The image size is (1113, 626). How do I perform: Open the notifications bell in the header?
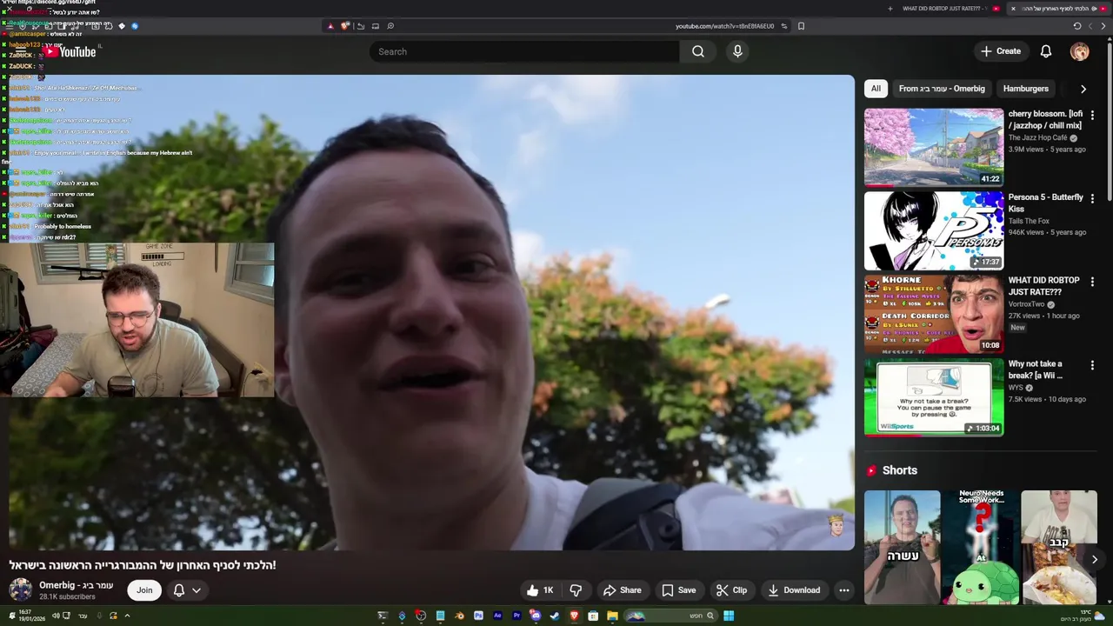click(x=1046, y=51)
